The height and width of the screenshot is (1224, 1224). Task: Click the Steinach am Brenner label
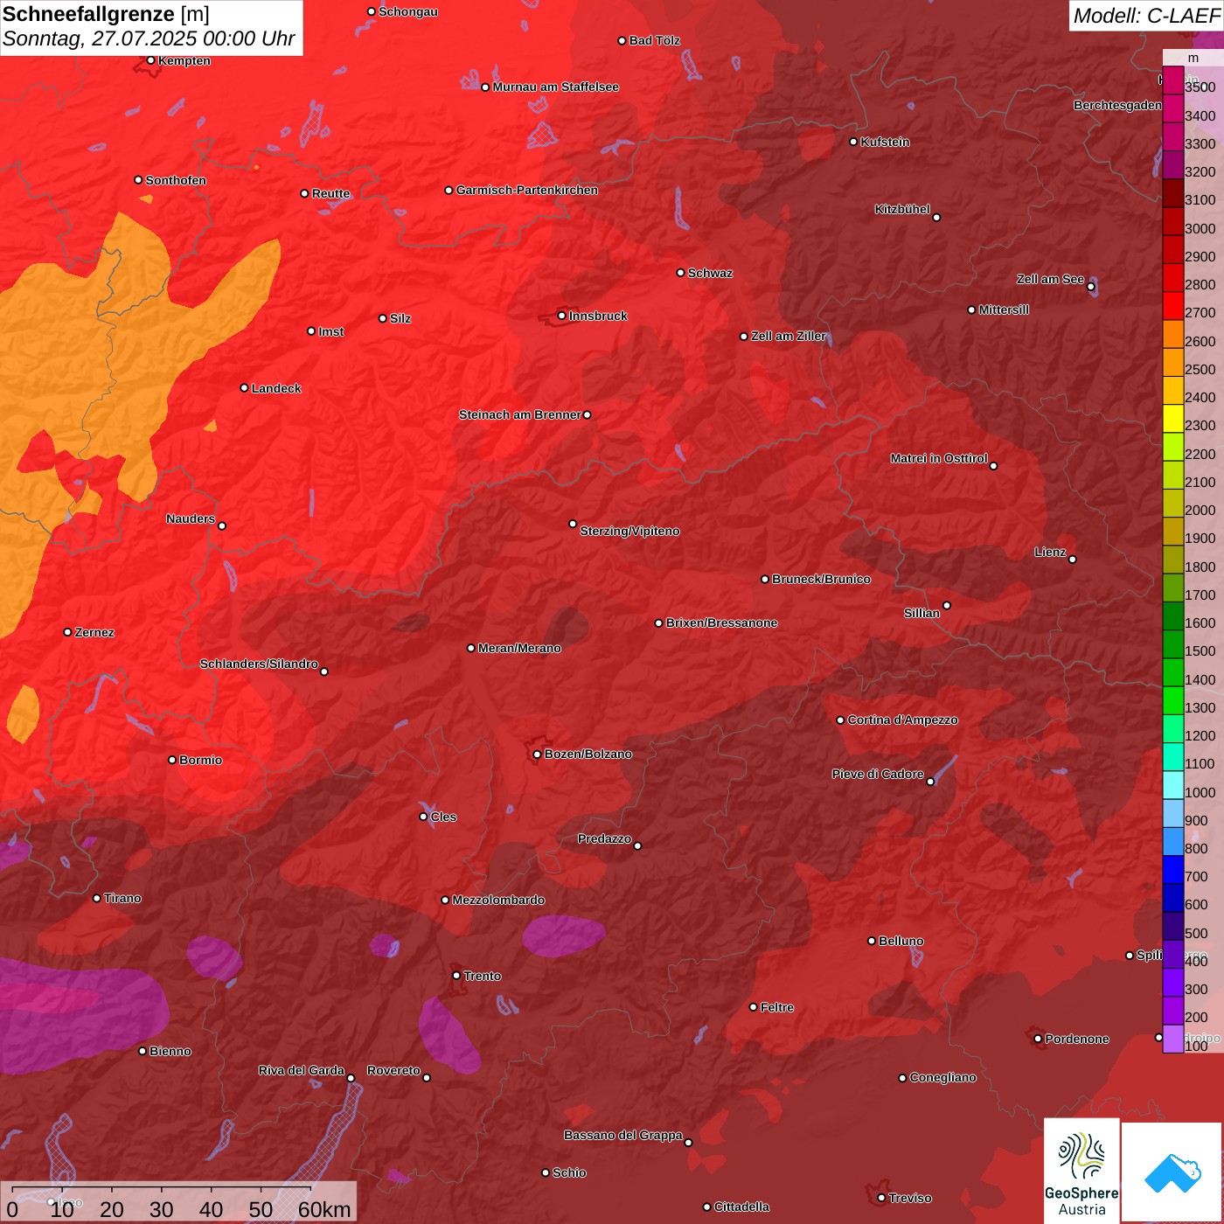click(x=520, y=415)
